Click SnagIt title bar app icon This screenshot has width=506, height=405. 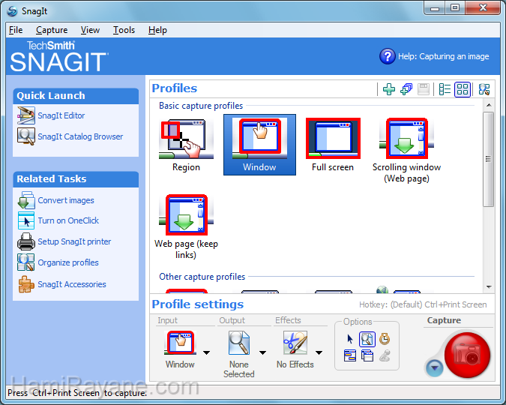point(12,11)
